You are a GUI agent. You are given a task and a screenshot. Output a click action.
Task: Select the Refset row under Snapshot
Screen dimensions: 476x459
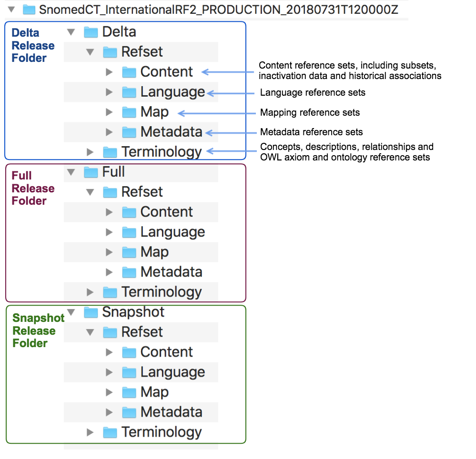coord(141,332)
